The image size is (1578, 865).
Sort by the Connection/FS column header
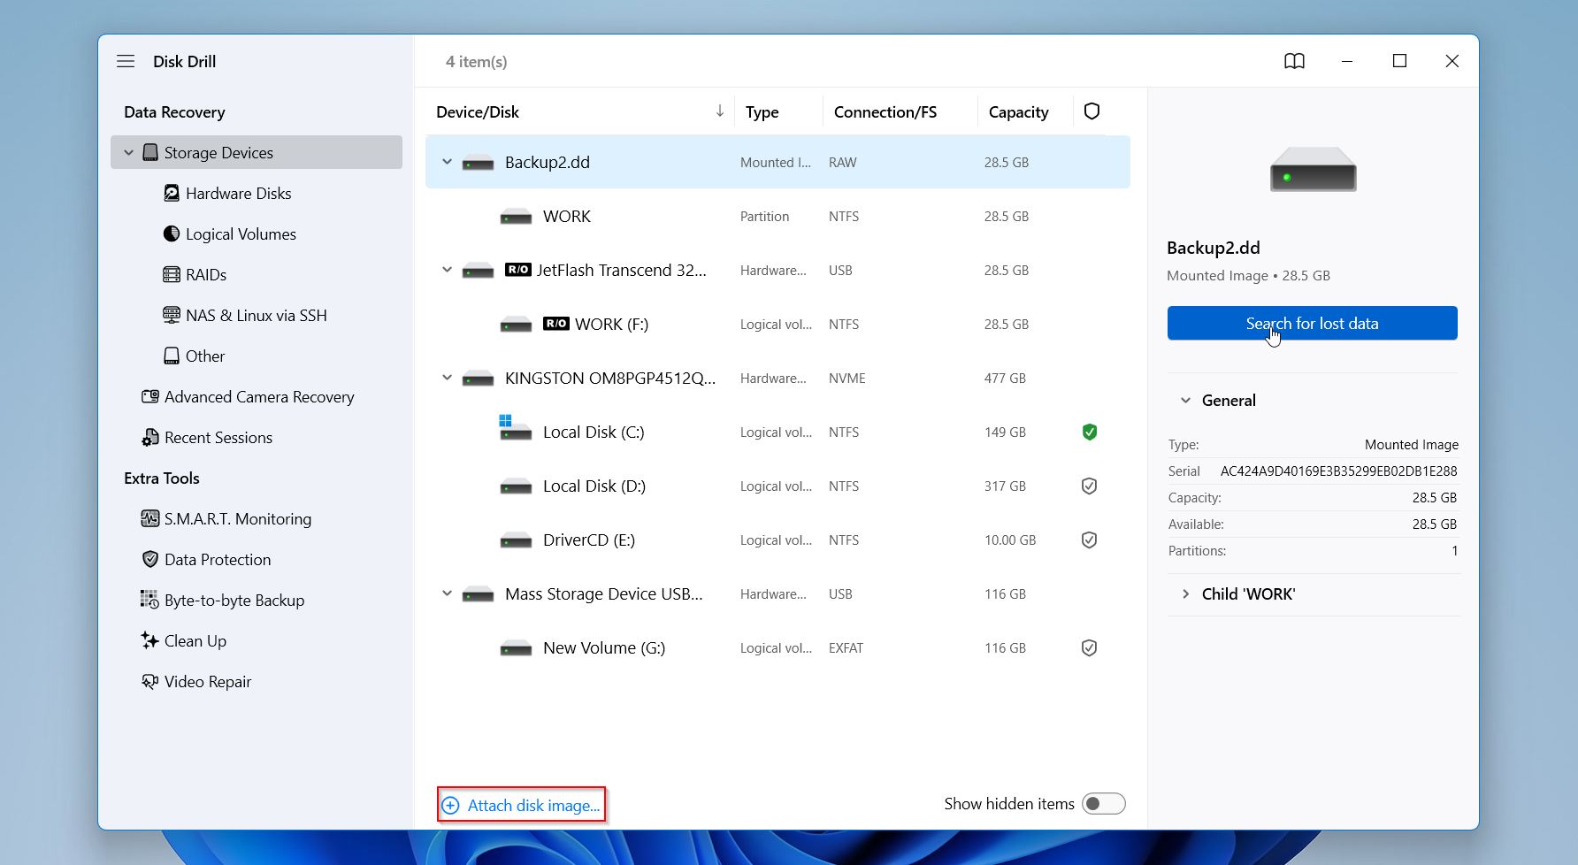pos(885,111)
